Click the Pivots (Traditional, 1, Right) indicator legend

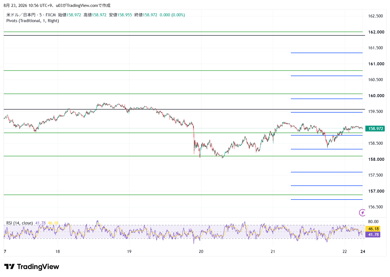coord(33,21)
